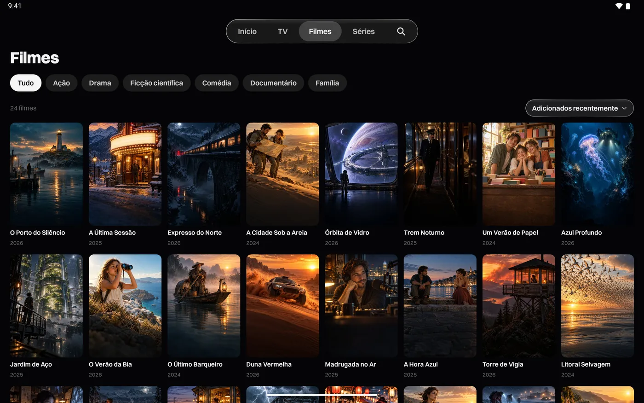Viewport: 644px width, 403px height.
Task: Tap the battery status icon
Action: coord(628,6)
